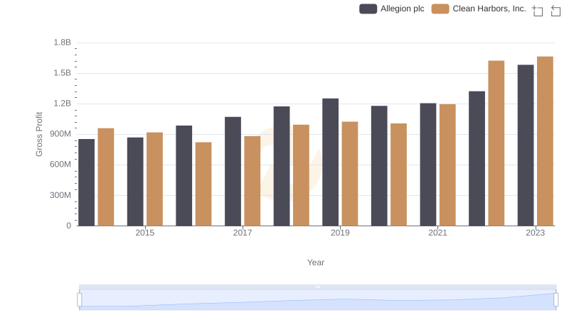Click the Allegion plc bar for 2021
Screen dimensions: 569x327
pyautogui.click(x=428, y=165)
